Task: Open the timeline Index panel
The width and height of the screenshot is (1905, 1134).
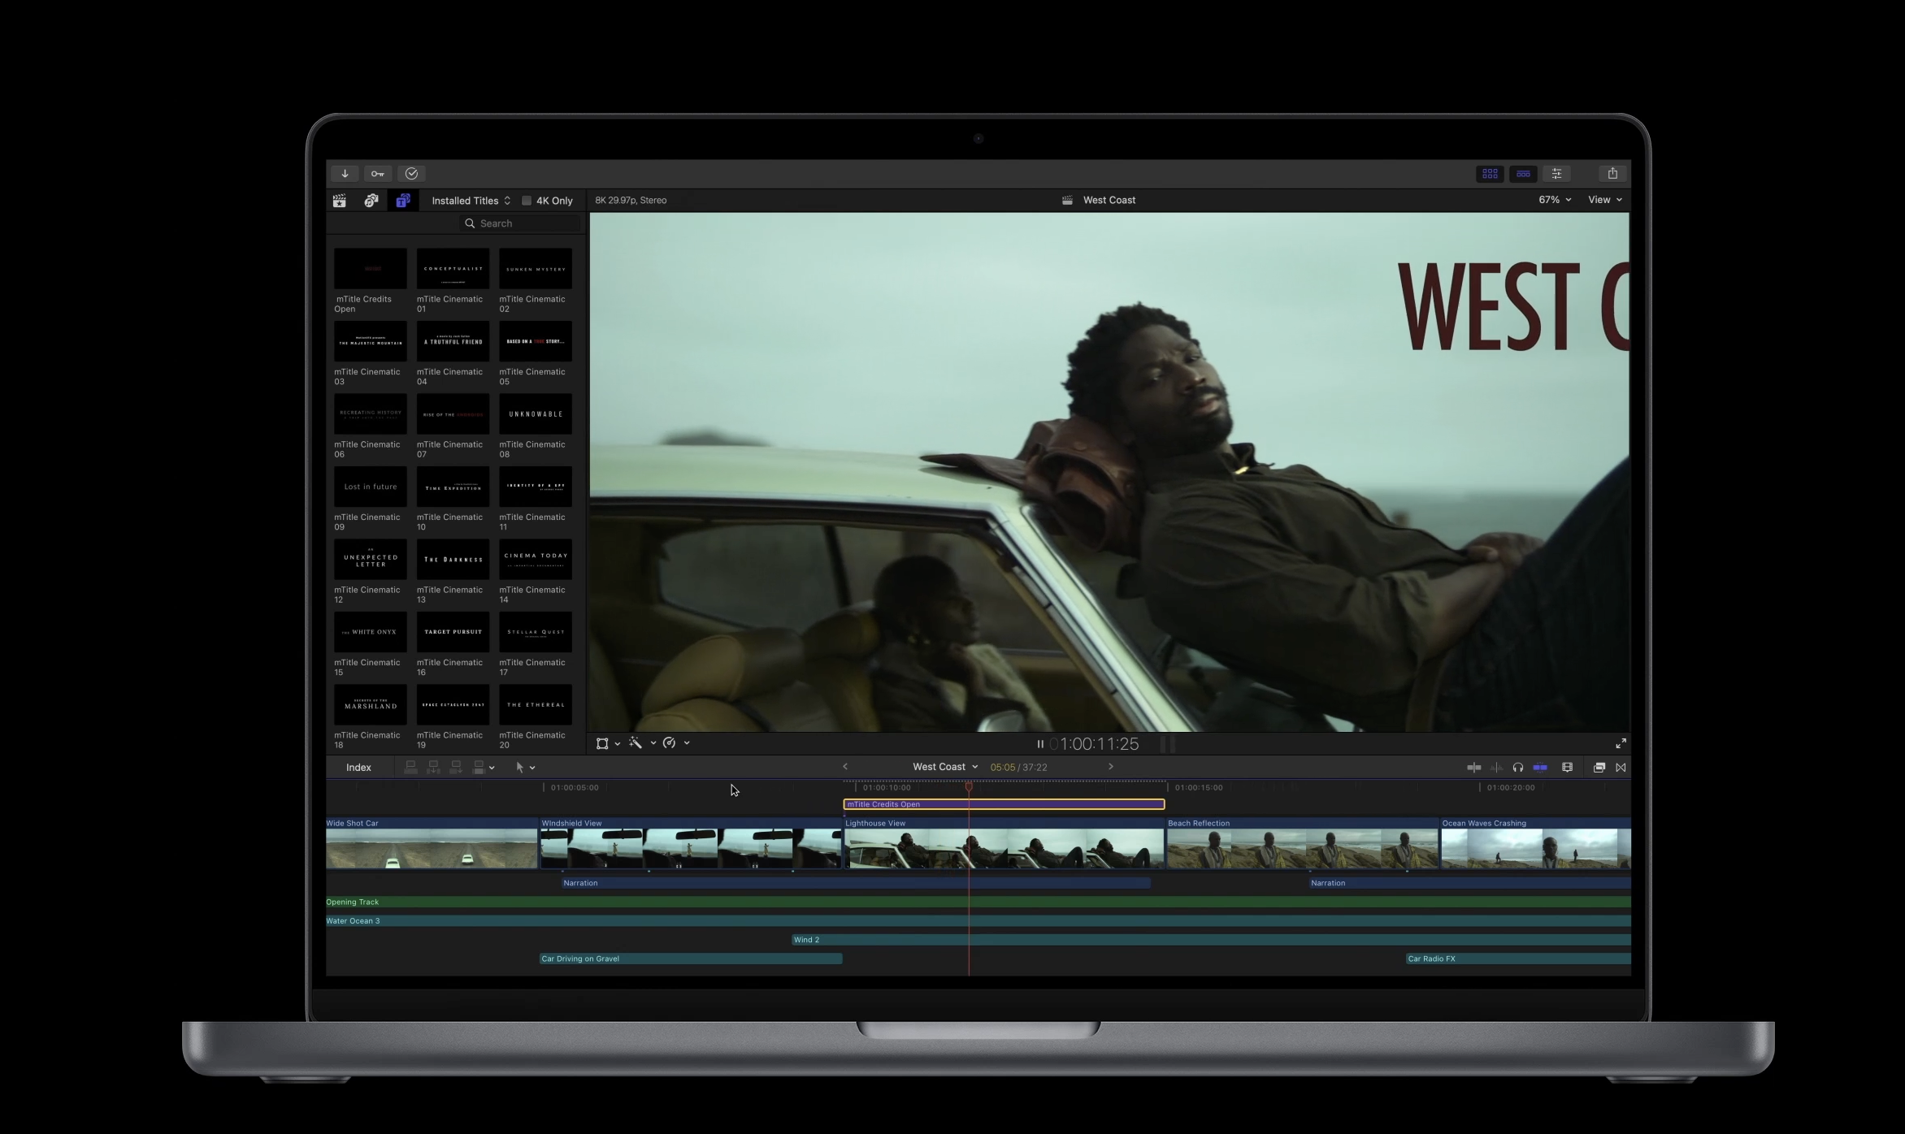Action: click(x=358, y=768)
